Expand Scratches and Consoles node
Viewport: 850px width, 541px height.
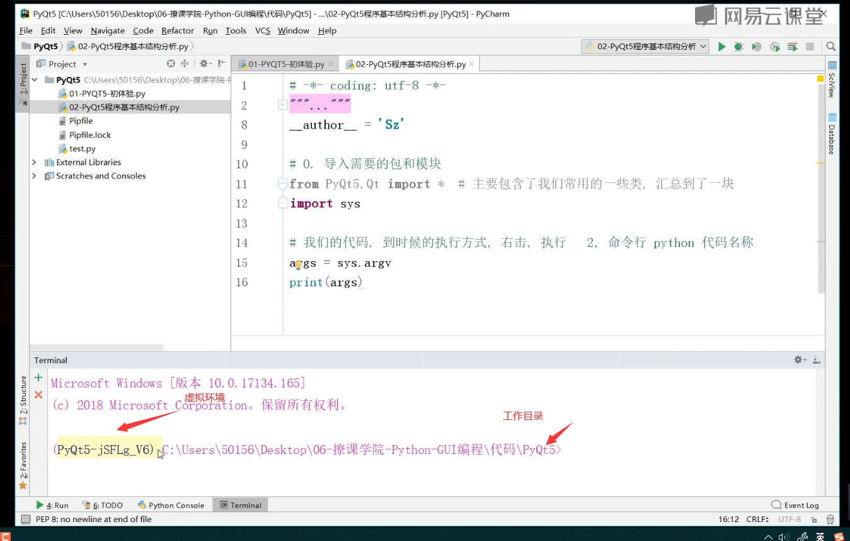[34, 176]
